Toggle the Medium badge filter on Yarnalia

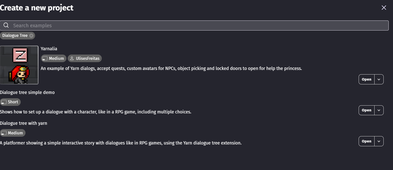tap(53, 58)
